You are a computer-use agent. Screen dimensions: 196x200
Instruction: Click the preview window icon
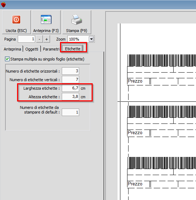click(46, 20)
